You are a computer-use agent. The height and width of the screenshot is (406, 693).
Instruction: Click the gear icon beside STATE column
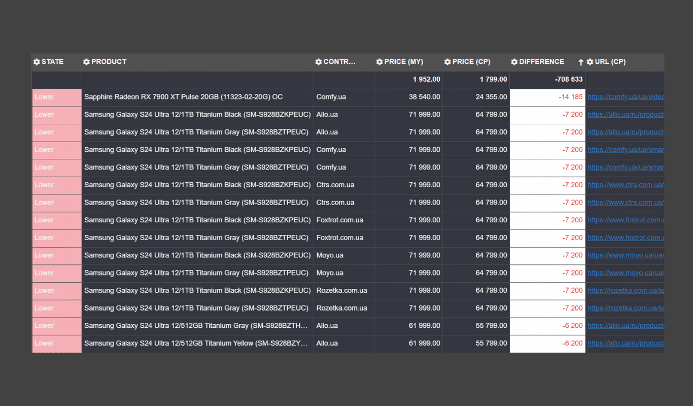[x=37, y=62]
